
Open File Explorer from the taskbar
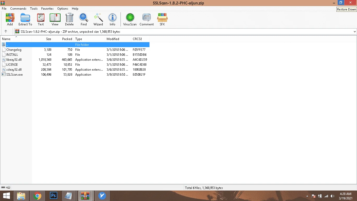[x=21, y=196]
